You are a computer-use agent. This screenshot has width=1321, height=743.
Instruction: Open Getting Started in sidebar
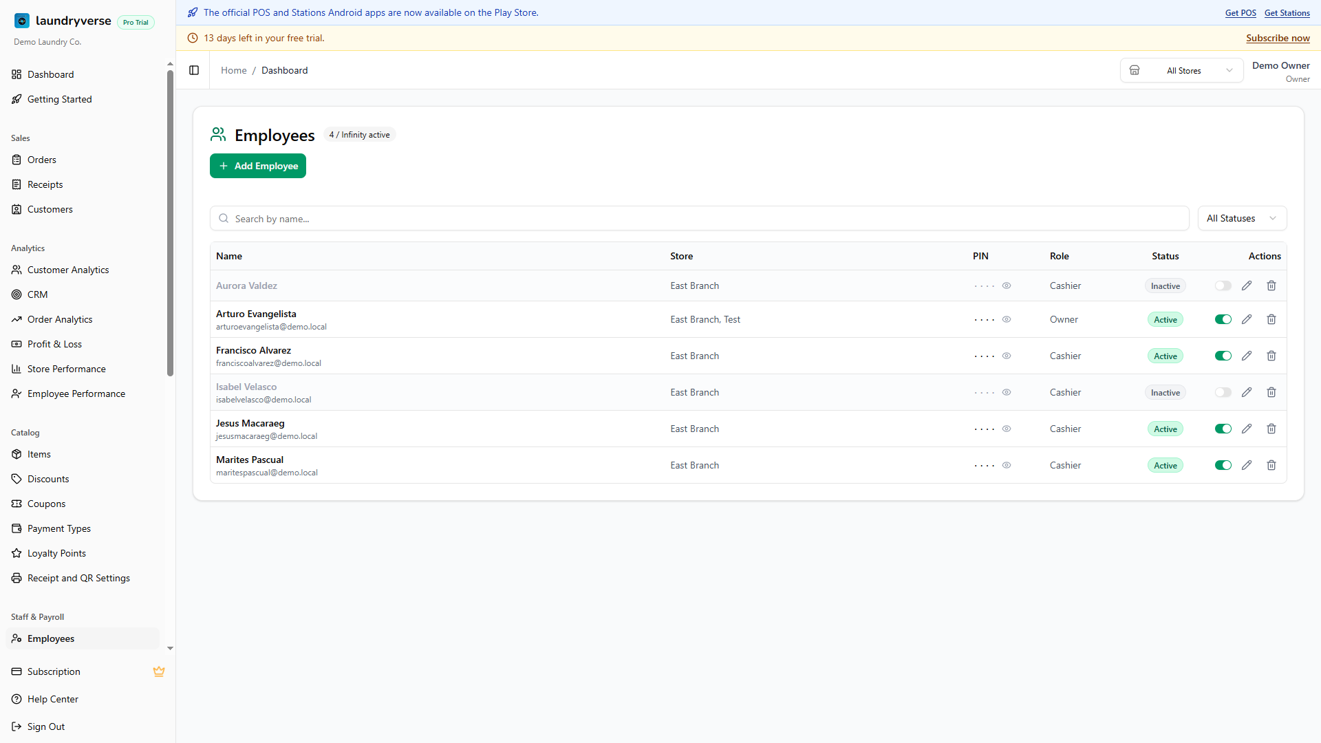(83, 99)
